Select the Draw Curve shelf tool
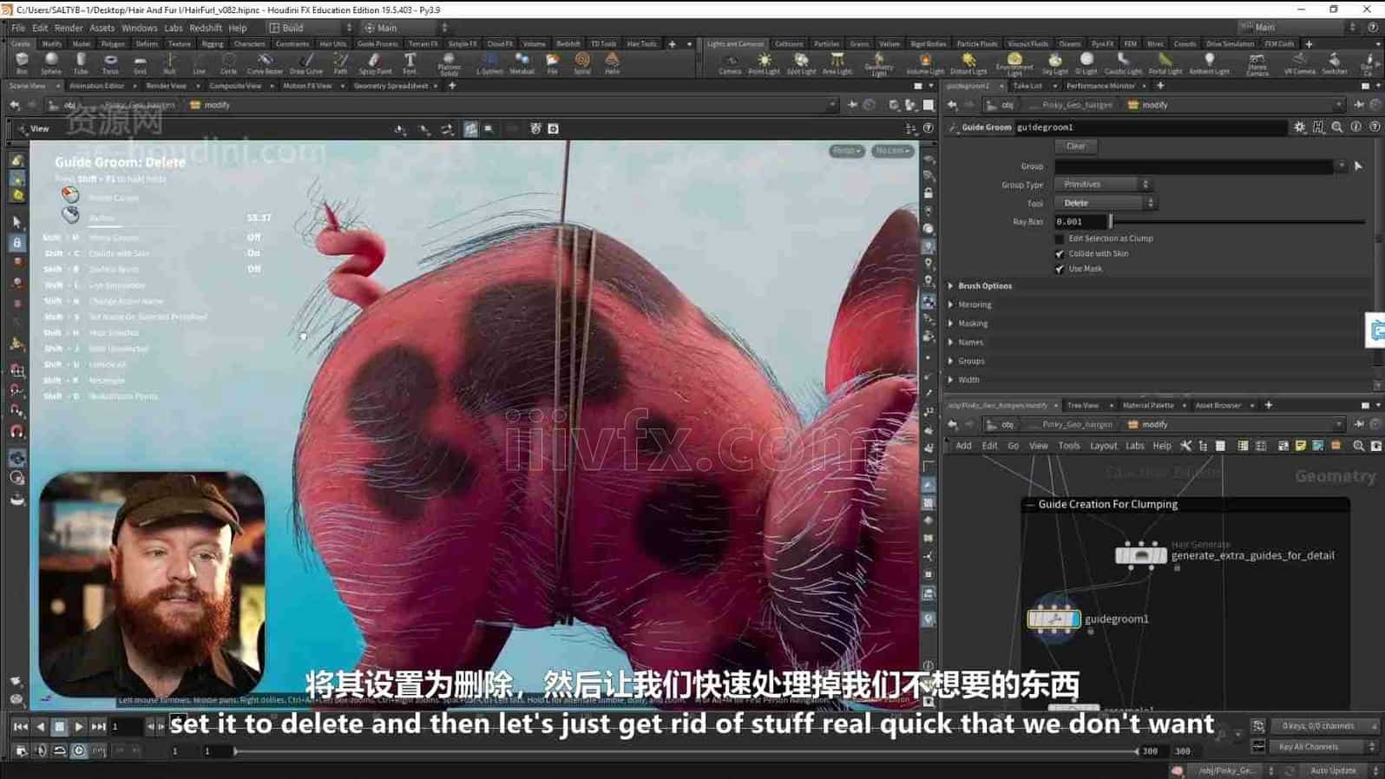1385x779 pixels. click(306, 63)
